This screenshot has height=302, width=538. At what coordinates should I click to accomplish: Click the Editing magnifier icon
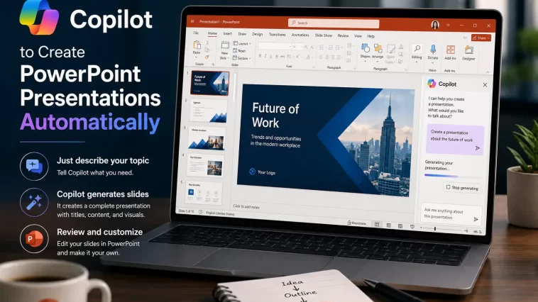pos(417,48)
